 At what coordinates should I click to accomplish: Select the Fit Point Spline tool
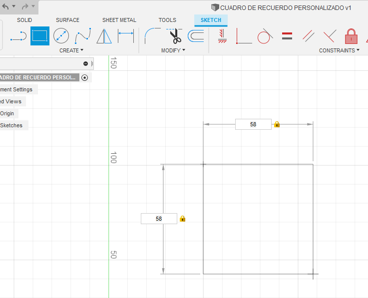coord(83,36)
